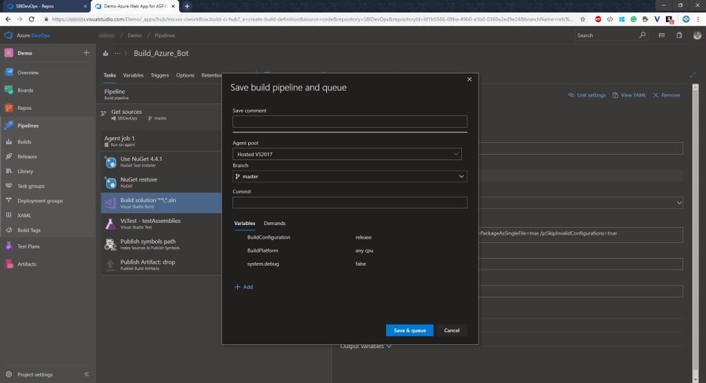Click the plus icon next to Demo

[86, 52]
